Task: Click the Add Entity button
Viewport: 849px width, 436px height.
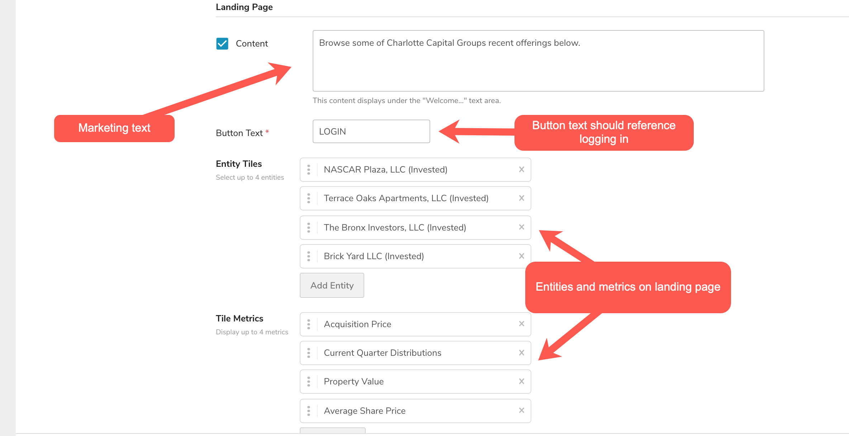Action: tap(332, 285)
